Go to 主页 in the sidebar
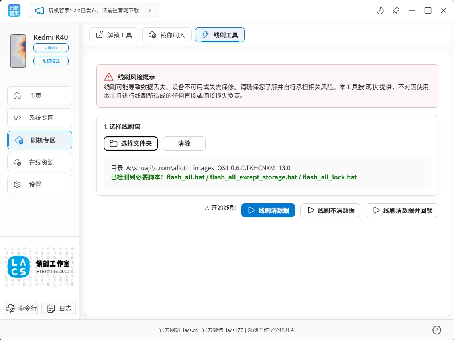Image resolution: width=454 pixels, height=340 pixels. (x=40, y=96)
